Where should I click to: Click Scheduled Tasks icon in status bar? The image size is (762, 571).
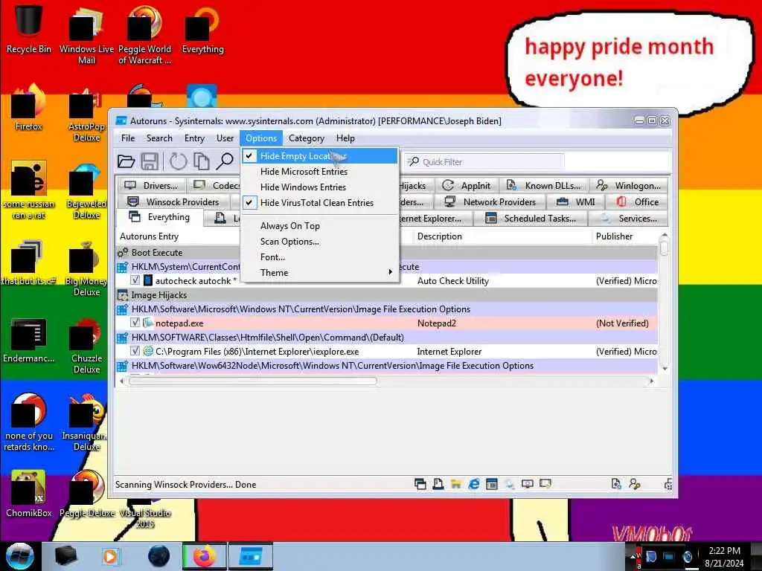[492, 483]
